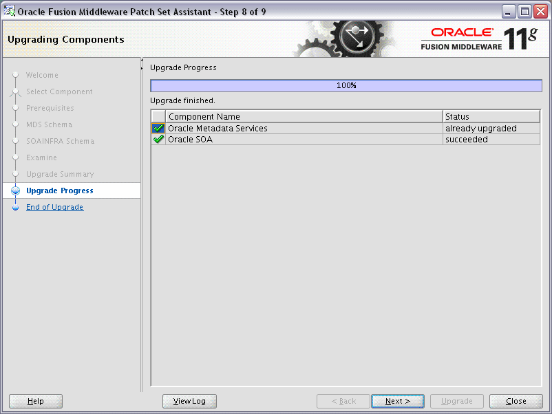Select the Examine step

41,158
